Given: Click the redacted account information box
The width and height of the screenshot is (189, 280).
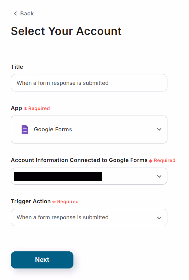Looking at the screenshot, I should coord(58,176).
